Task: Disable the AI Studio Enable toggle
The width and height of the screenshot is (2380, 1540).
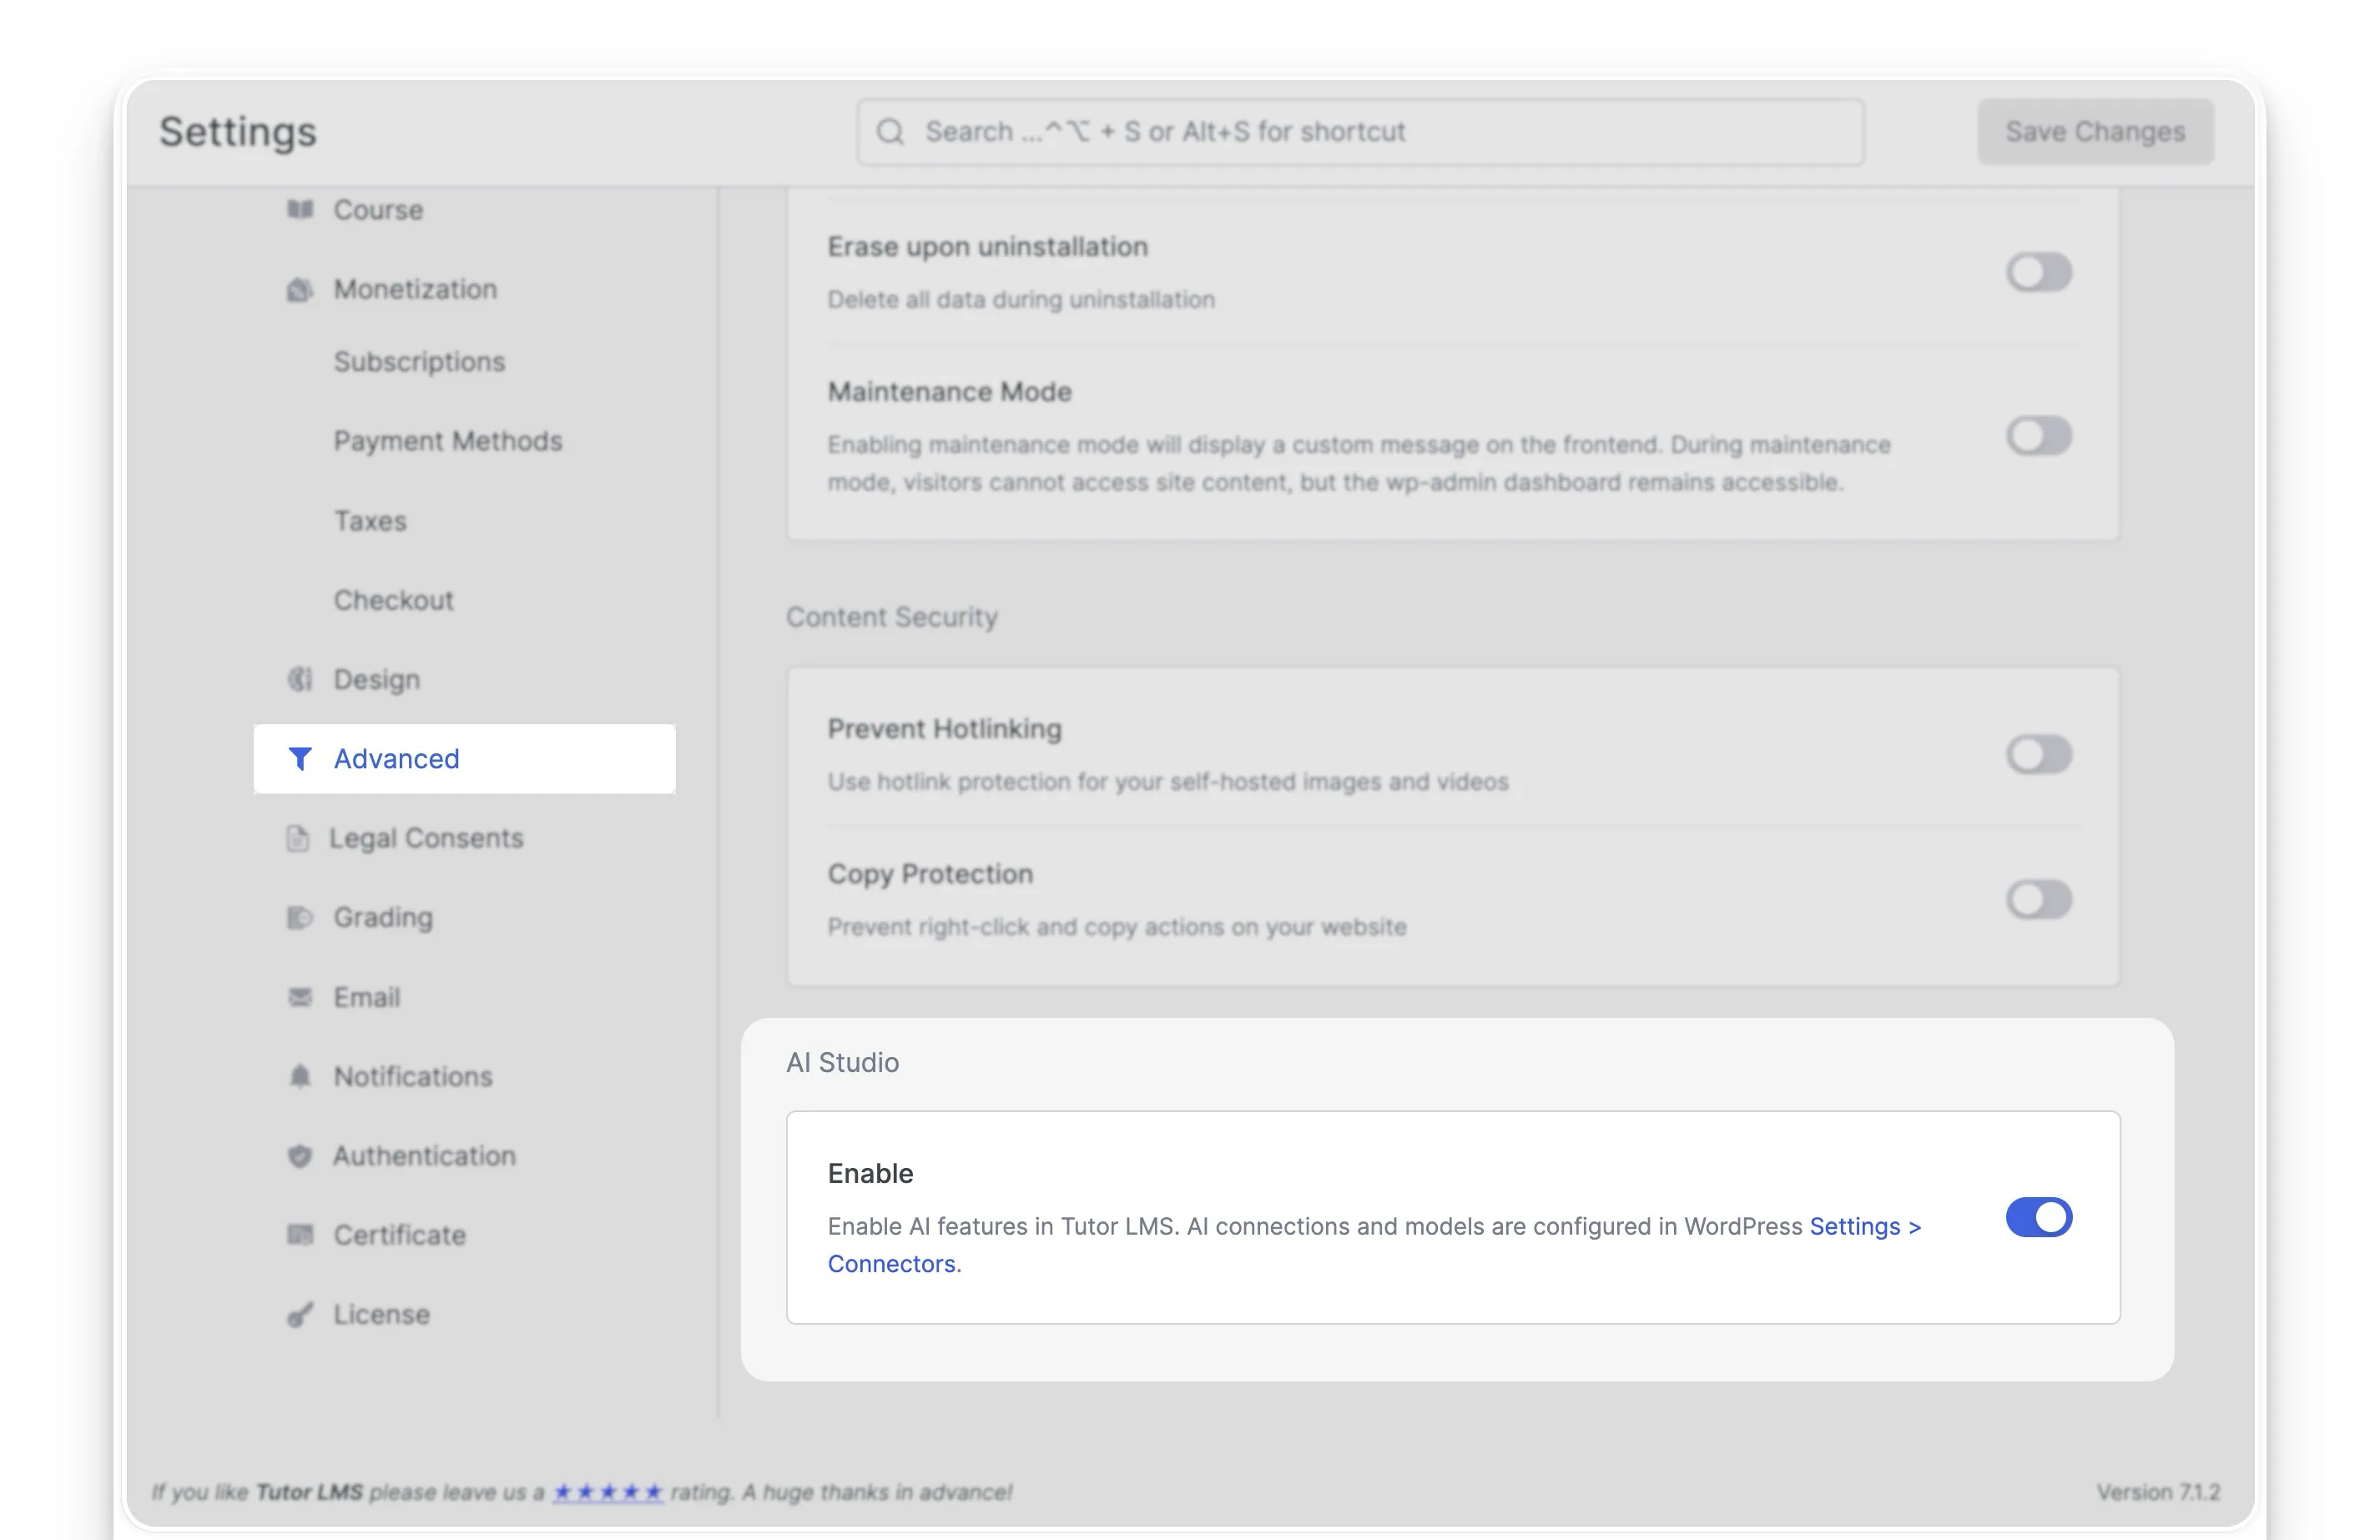Action: pyautogui.click(x=2039, y=1217)
